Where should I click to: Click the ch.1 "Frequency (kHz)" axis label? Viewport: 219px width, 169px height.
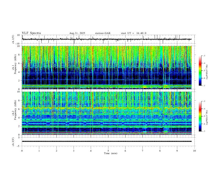15,64
